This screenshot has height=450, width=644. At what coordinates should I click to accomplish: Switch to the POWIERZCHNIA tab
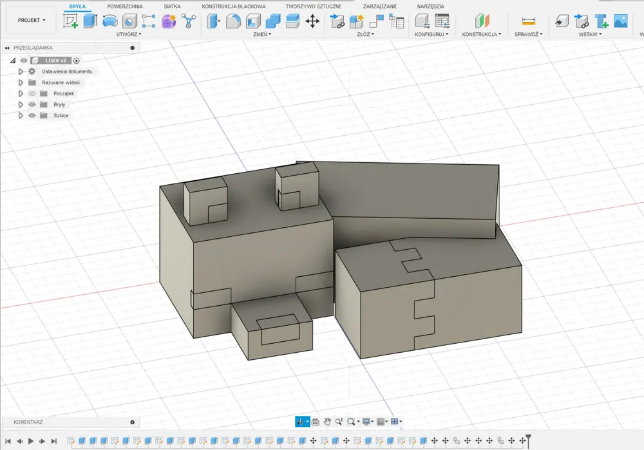pyautogui.click(x=125, y=6)
